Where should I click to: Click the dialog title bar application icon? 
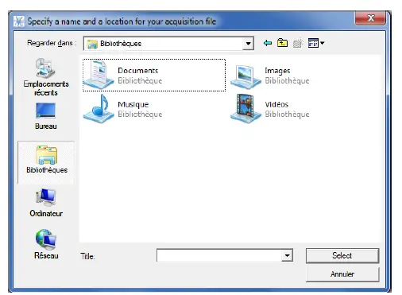point(19,21)
